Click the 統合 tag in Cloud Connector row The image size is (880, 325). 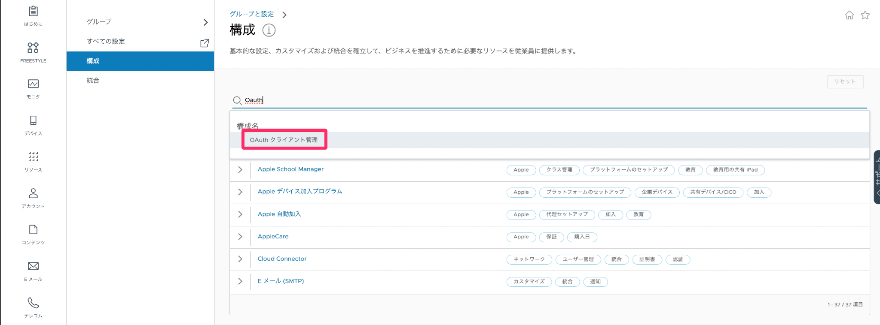coord(617,259)
